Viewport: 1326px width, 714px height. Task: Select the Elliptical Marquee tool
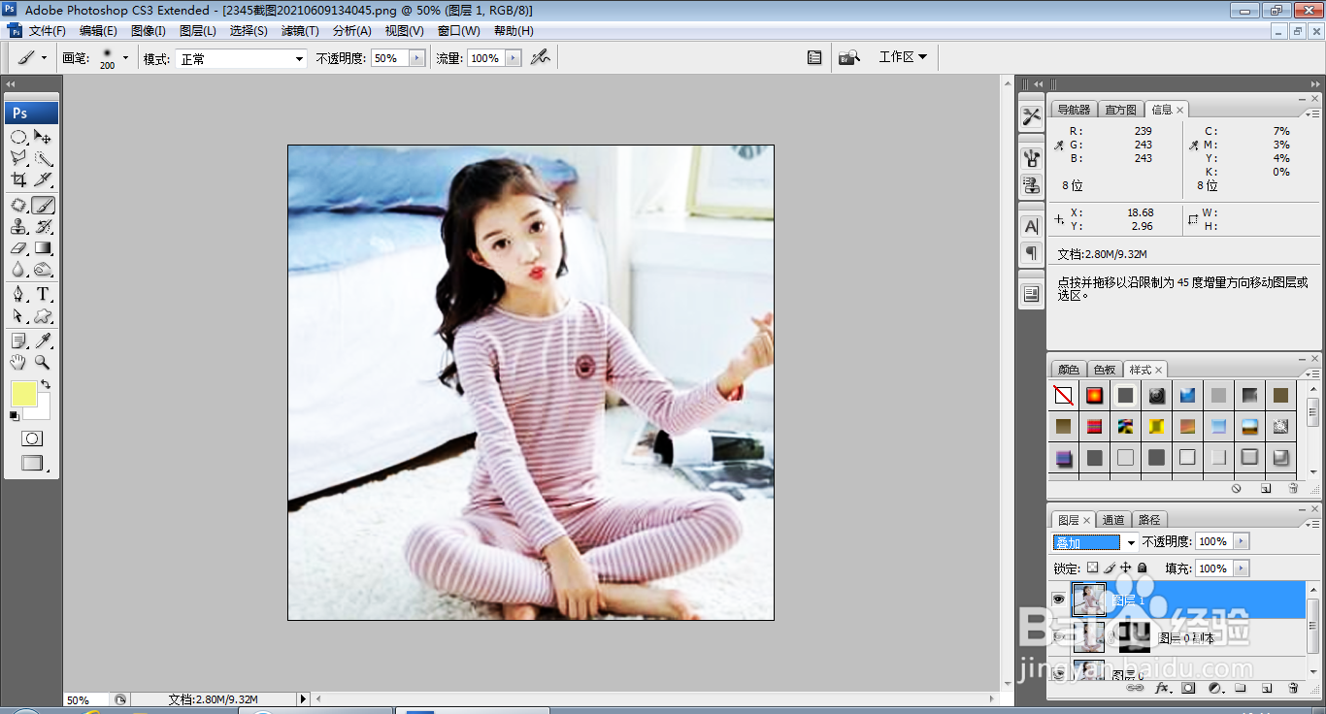point(18,138)
